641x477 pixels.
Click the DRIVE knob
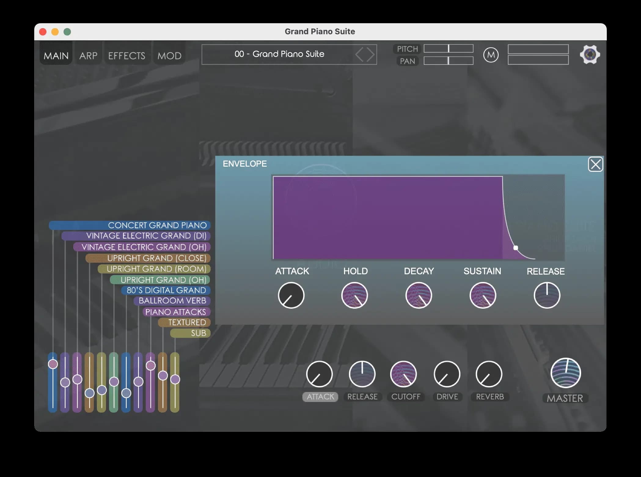tap(447, 374)
